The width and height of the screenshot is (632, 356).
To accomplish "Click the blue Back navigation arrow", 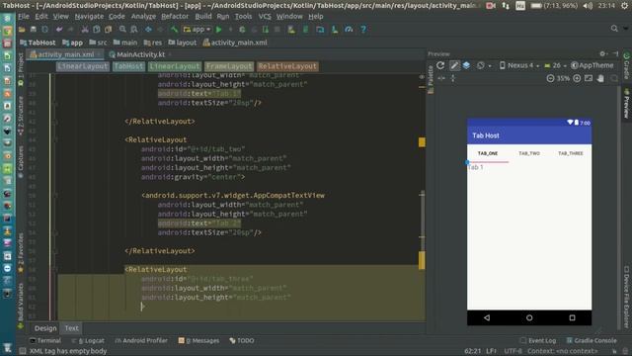I will 149,30.
